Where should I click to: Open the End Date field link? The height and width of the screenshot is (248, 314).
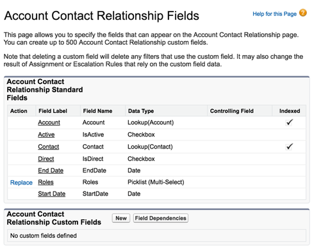pyautogui.click(x=51, y=170)
